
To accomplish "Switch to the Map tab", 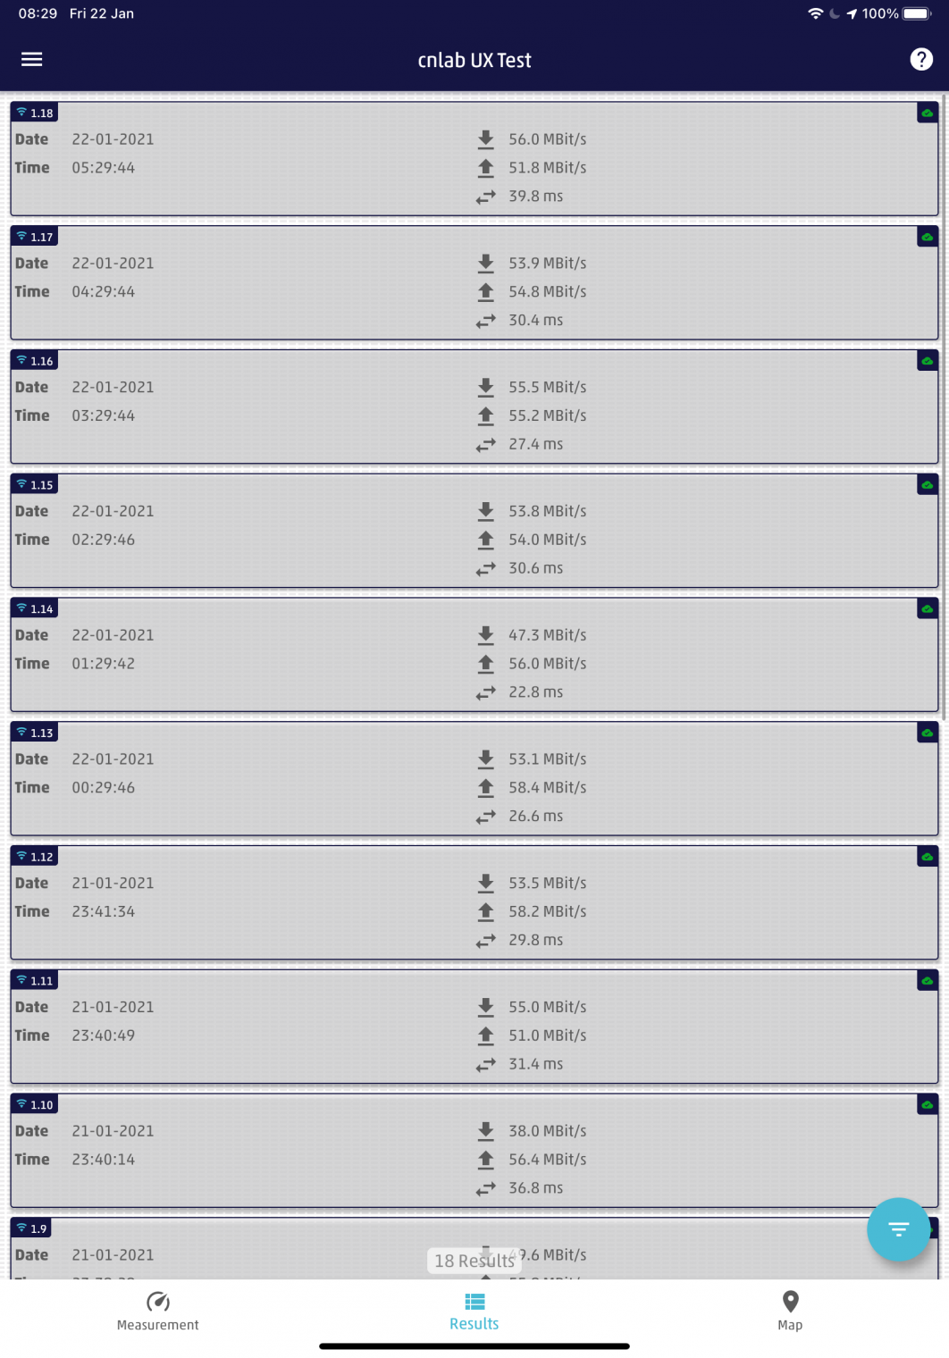I will pyautogui.click(x=790, y=1311).
